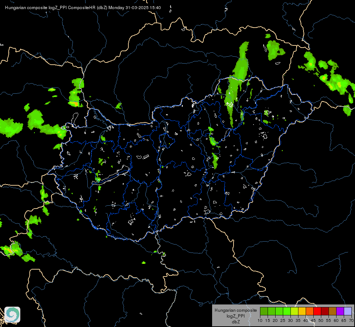355x327 pixels.
Task: Click the '40' tick label on legend scale
Action: (306, 320)
